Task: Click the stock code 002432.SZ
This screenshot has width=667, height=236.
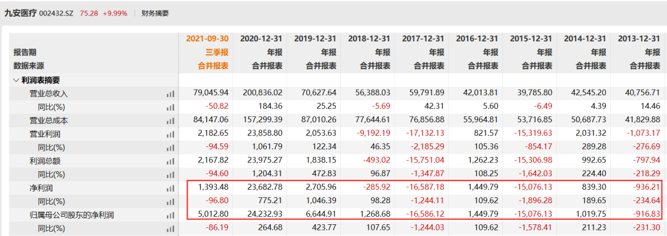Action: (x=56, y=13)
